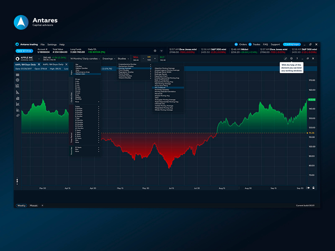Increase order quantity with plus
The height and width of the screenshot is (251, 335).
point(155,59)
